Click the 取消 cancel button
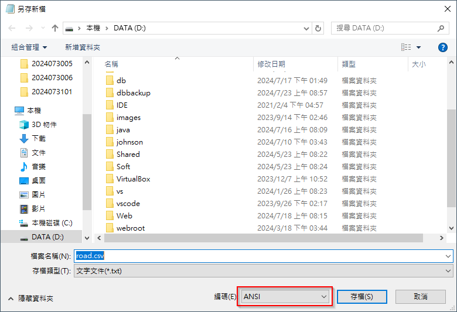Screen dimensions: 457x312 420,297
